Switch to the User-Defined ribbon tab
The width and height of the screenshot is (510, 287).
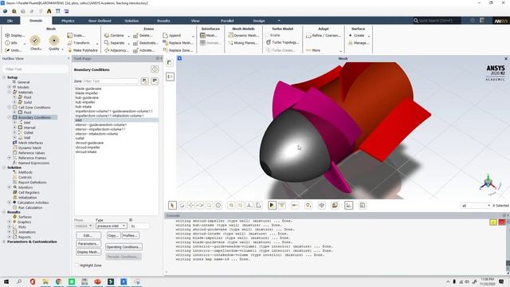pyautogui.click(x=100, y=21)
